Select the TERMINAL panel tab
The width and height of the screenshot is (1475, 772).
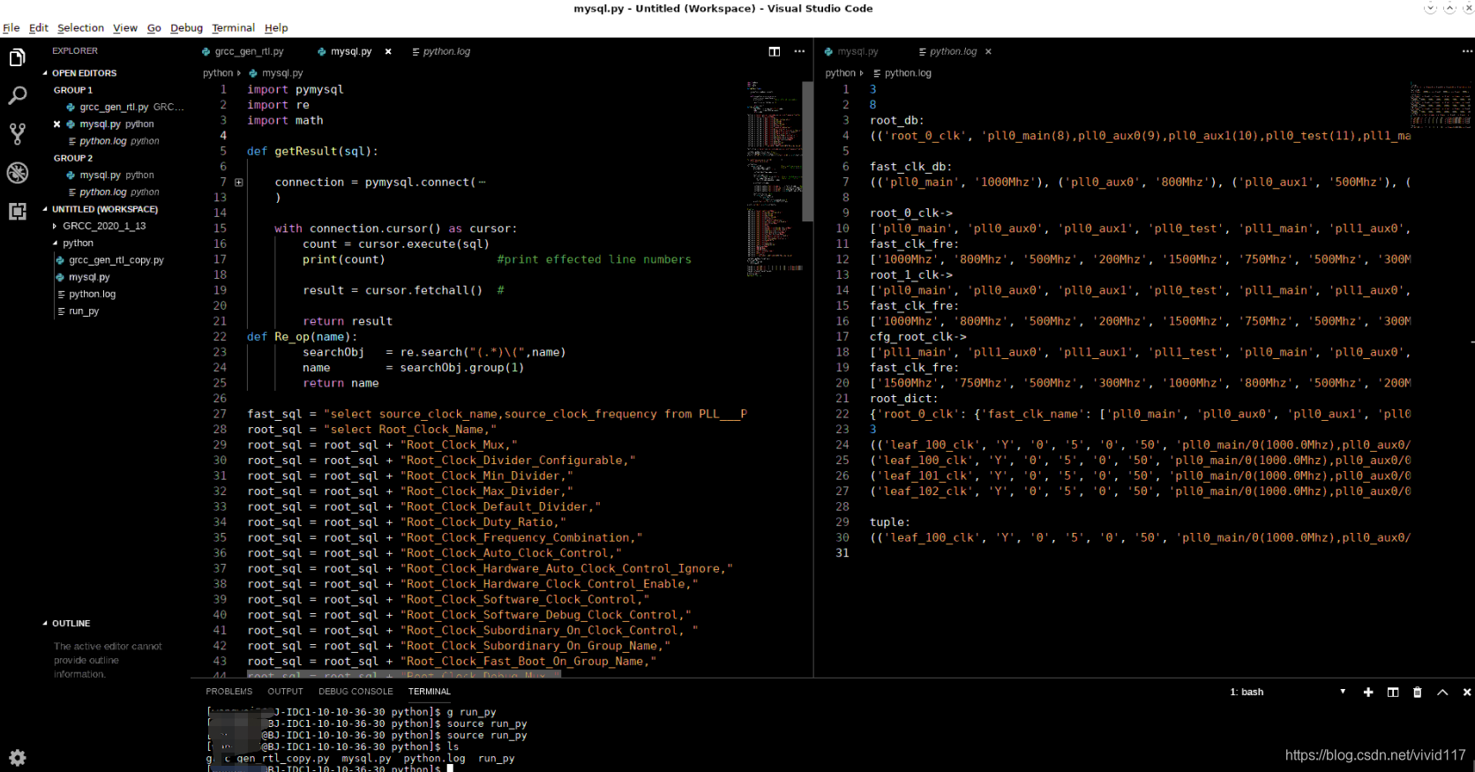tap(430, 692)
